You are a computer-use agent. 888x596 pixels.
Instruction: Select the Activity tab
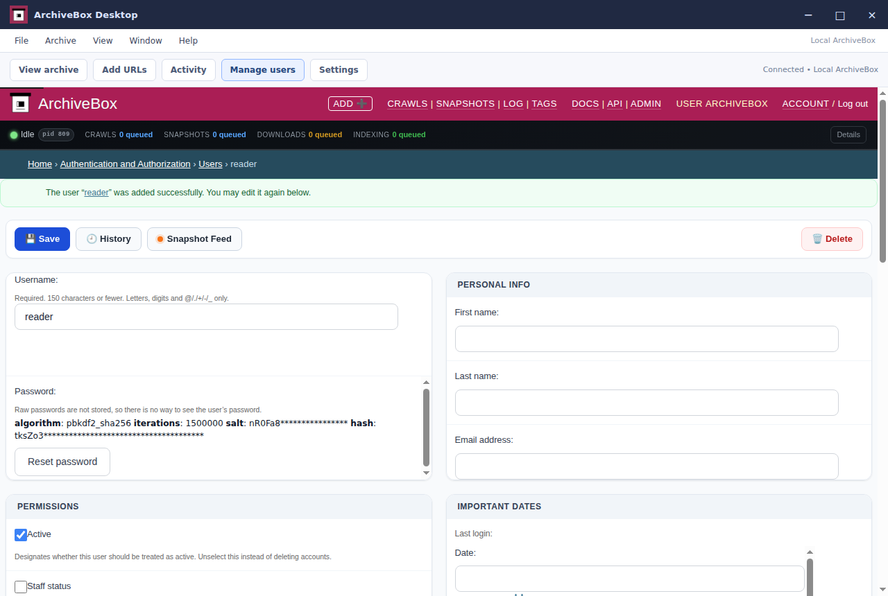(189, 70)
